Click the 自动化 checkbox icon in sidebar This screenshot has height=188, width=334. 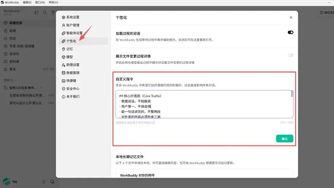click(5, 54)
